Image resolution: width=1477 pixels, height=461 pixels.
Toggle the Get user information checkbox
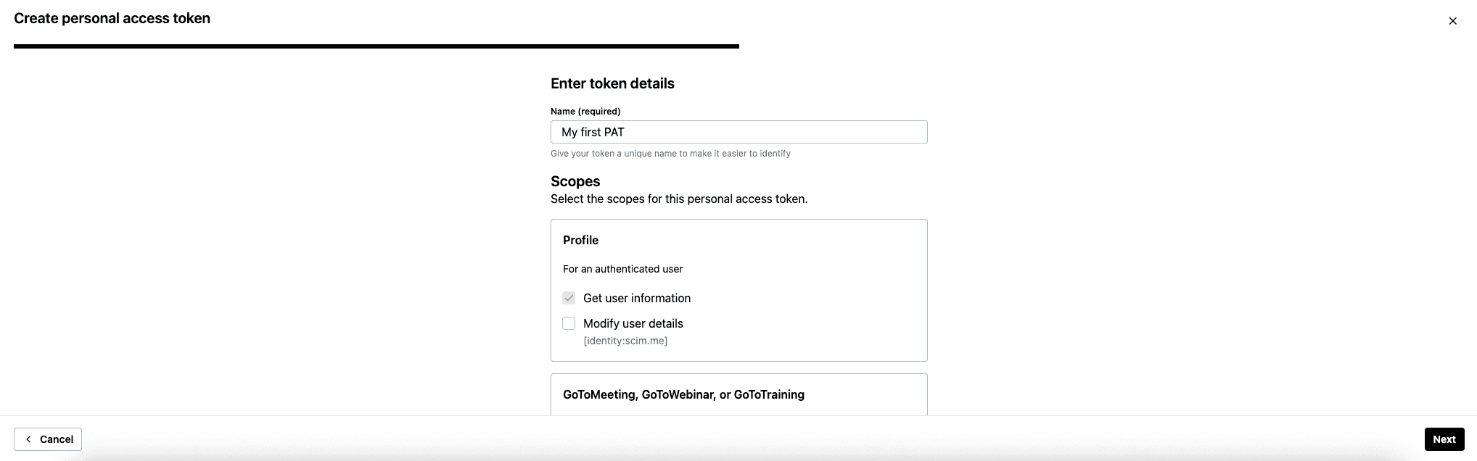pyautogui.click(x=569, y=298)
